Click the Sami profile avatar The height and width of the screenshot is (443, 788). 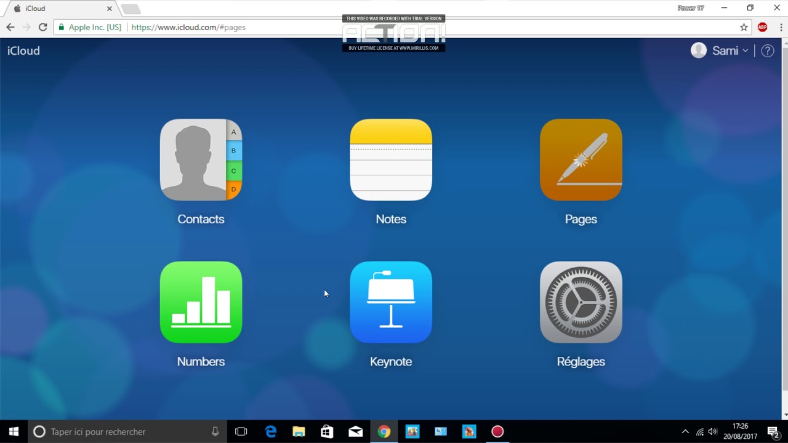(x=699, y=50)
